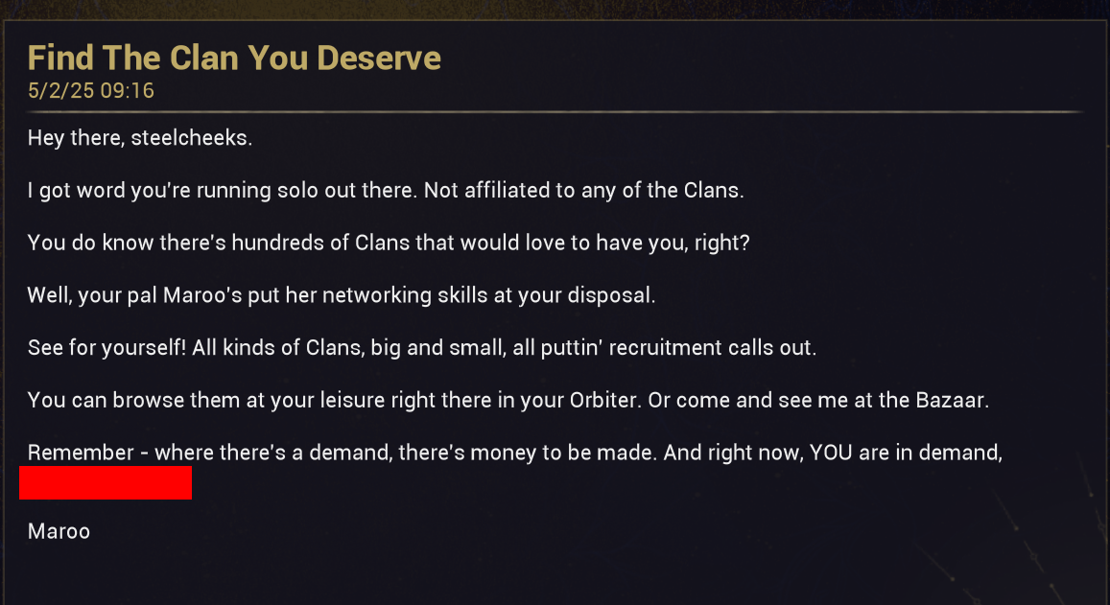The height and width of the screenshot is (605, 1110).
Task: Click the "I got word you're running solo" sentence
Action: point(221,190)
